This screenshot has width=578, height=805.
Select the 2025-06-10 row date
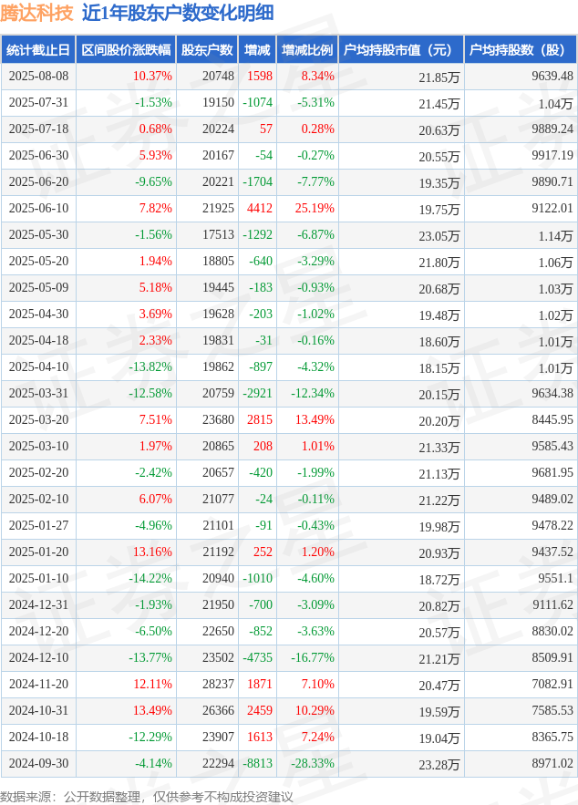pyautogui.click(x=38, y=208)
